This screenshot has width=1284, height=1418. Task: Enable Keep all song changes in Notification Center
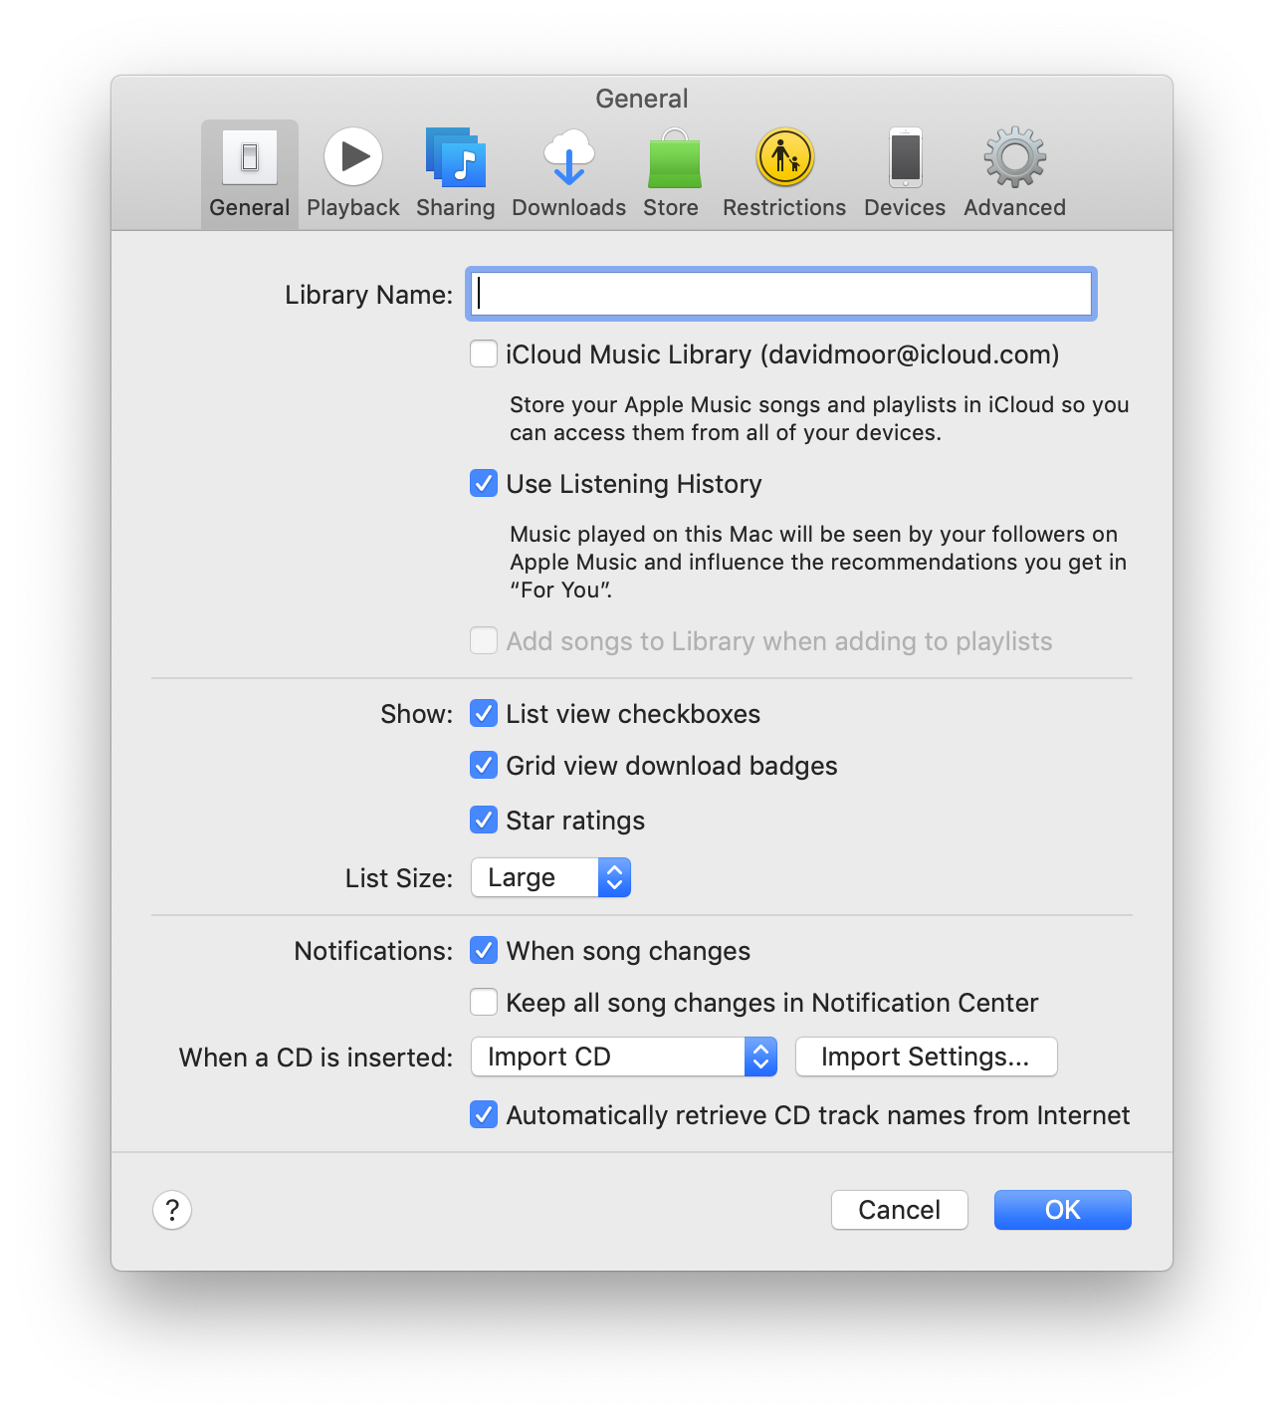click(x=484, y=1002)
